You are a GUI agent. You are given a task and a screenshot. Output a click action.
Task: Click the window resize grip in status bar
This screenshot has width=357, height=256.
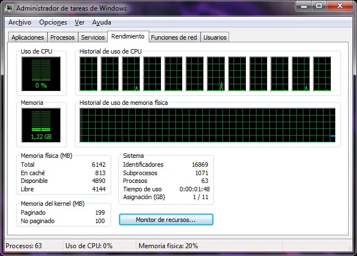pos(350,249)
